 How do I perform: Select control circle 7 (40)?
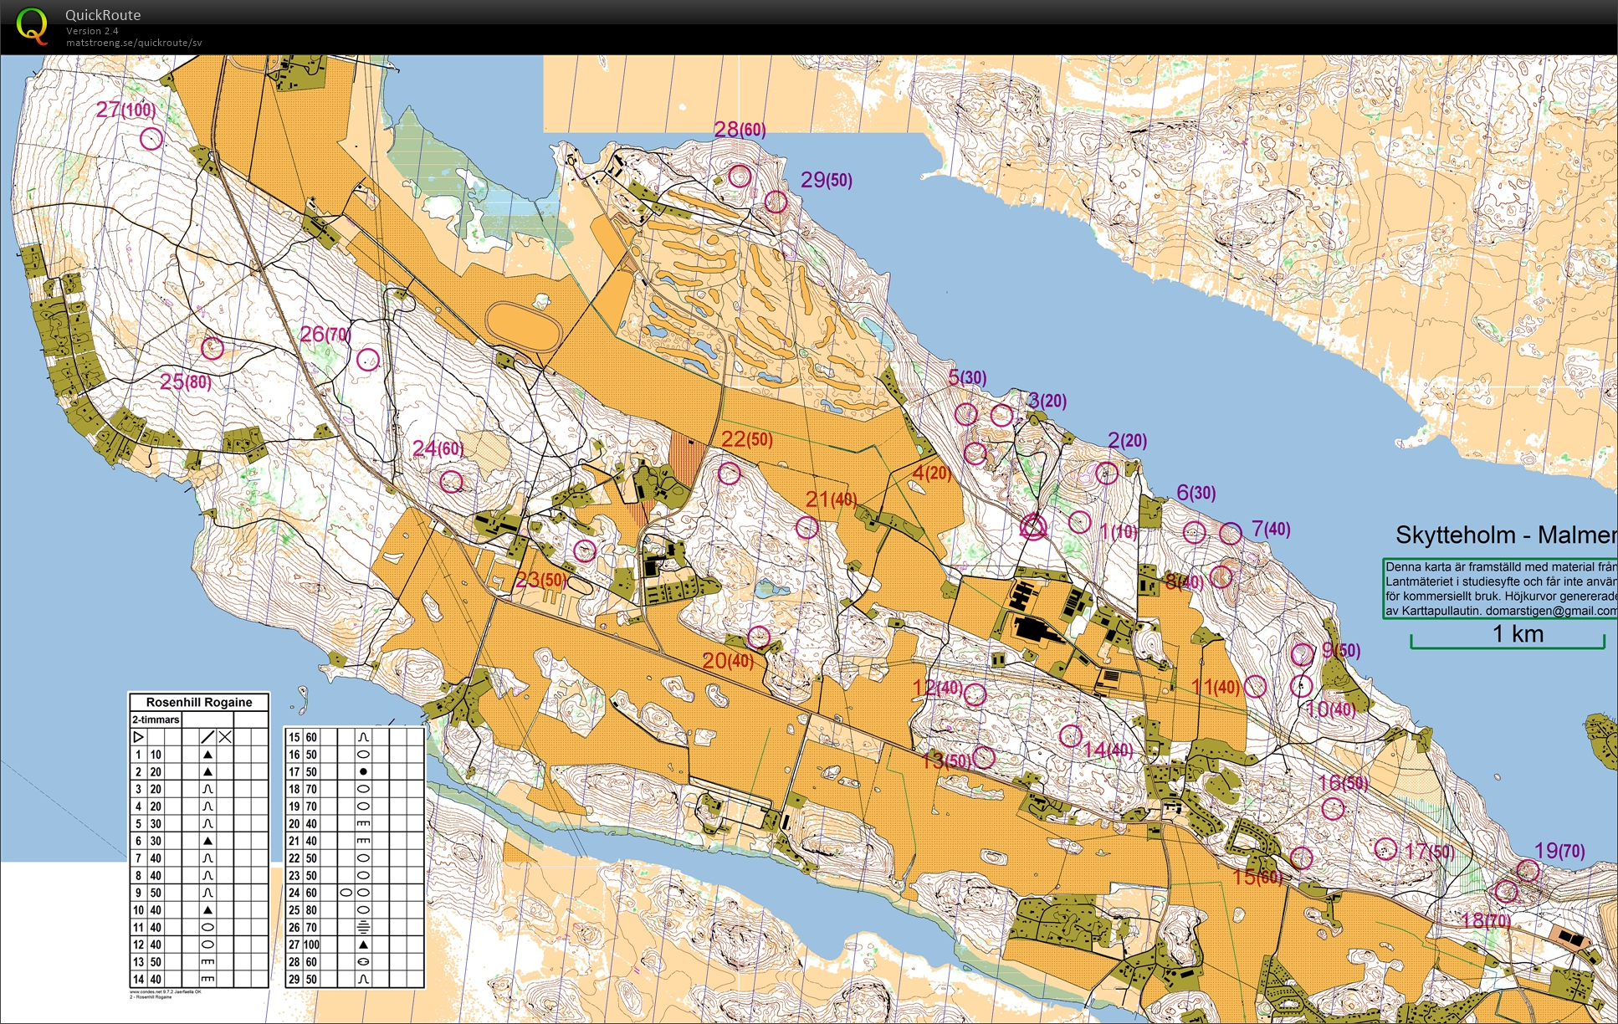tap(1231, 533)
